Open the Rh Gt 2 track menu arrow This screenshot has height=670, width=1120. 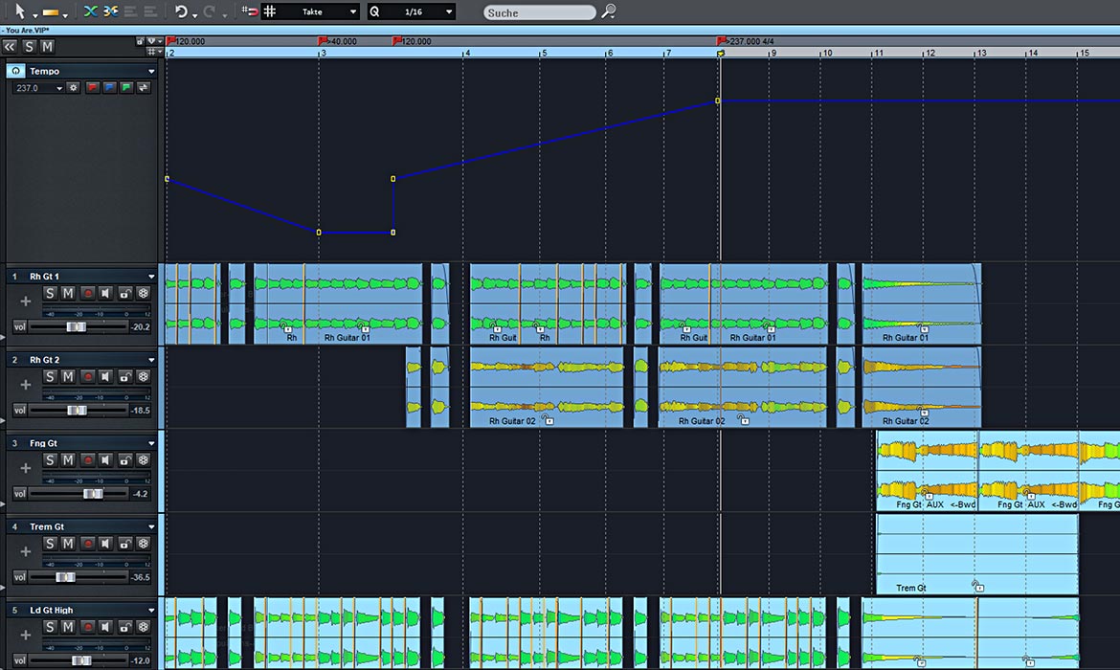coord(151,360)
